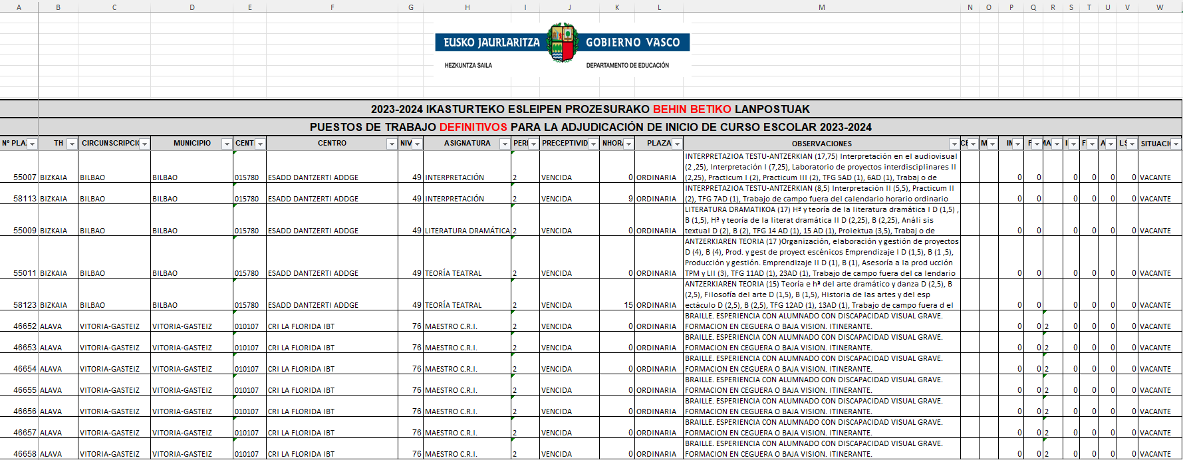Select column K header
The image size is (1183, 460).
[x=617, y=7]
